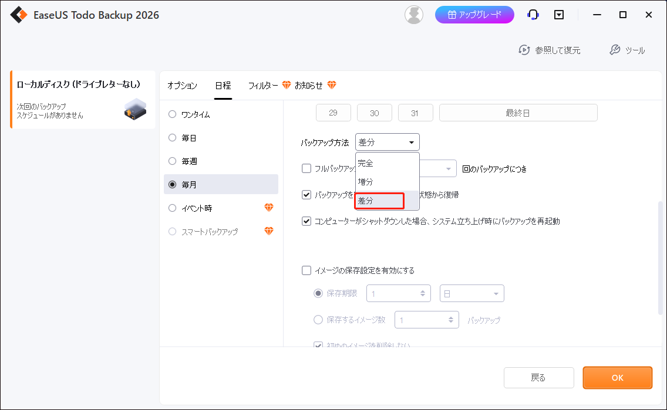
Task: Open the title bar dropdown menu icon
Action: (559, 15)
